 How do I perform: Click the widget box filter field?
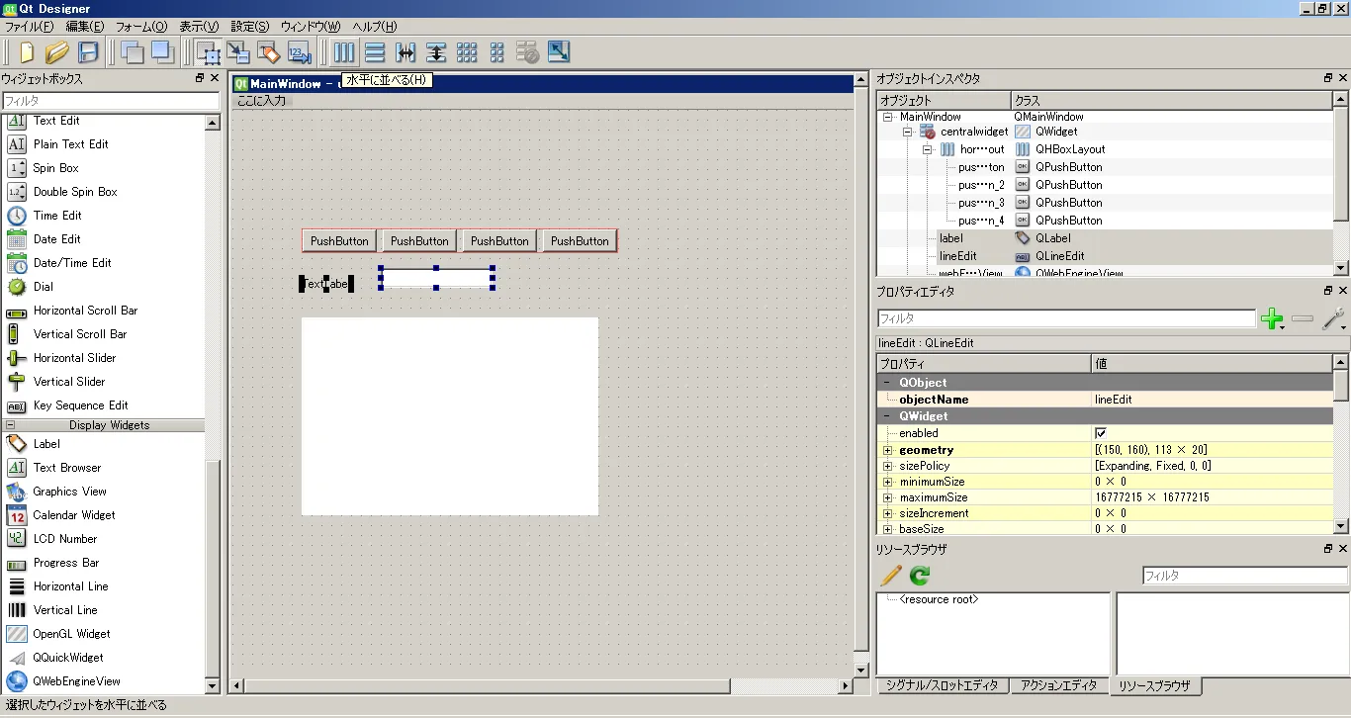(111, 101)
